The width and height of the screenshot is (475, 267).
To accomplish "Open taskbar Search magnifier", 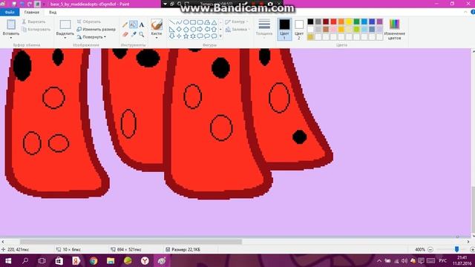I will click(25, 260).
